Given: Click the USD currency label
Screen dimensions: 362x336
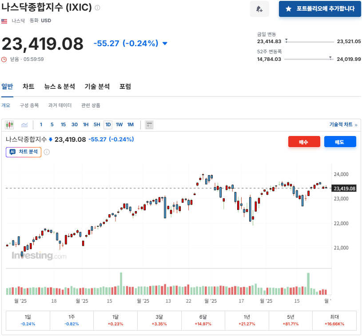Looking at the screenshot, I should pos(46,21).
